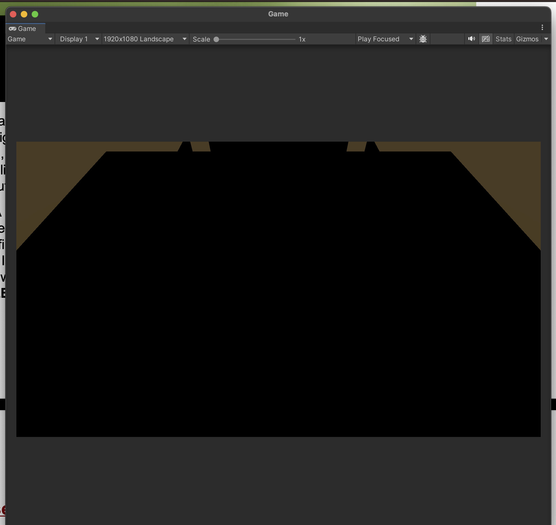The height and width of the screenshot is (525, 556).
Task: Click the crossed-grid VSync icon
Action: [x=486, y=39]
